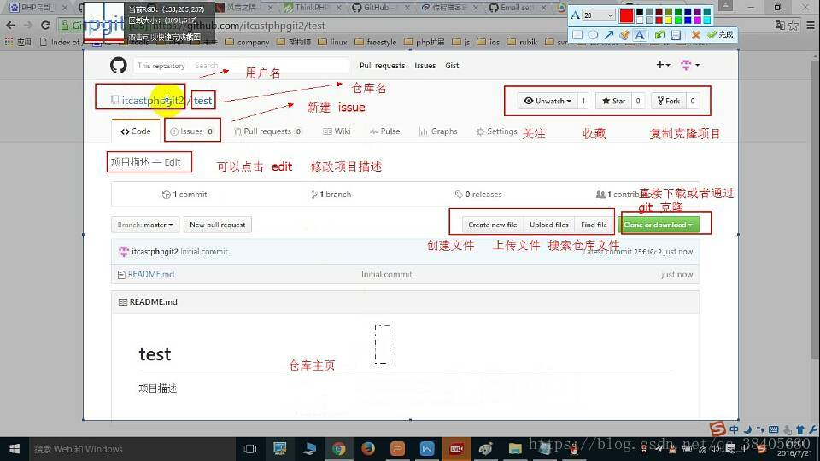Image resolution: width=820 pixels, height=461 pixels.
Task: Pick the bright green color swatch
Action: [678, 20]
